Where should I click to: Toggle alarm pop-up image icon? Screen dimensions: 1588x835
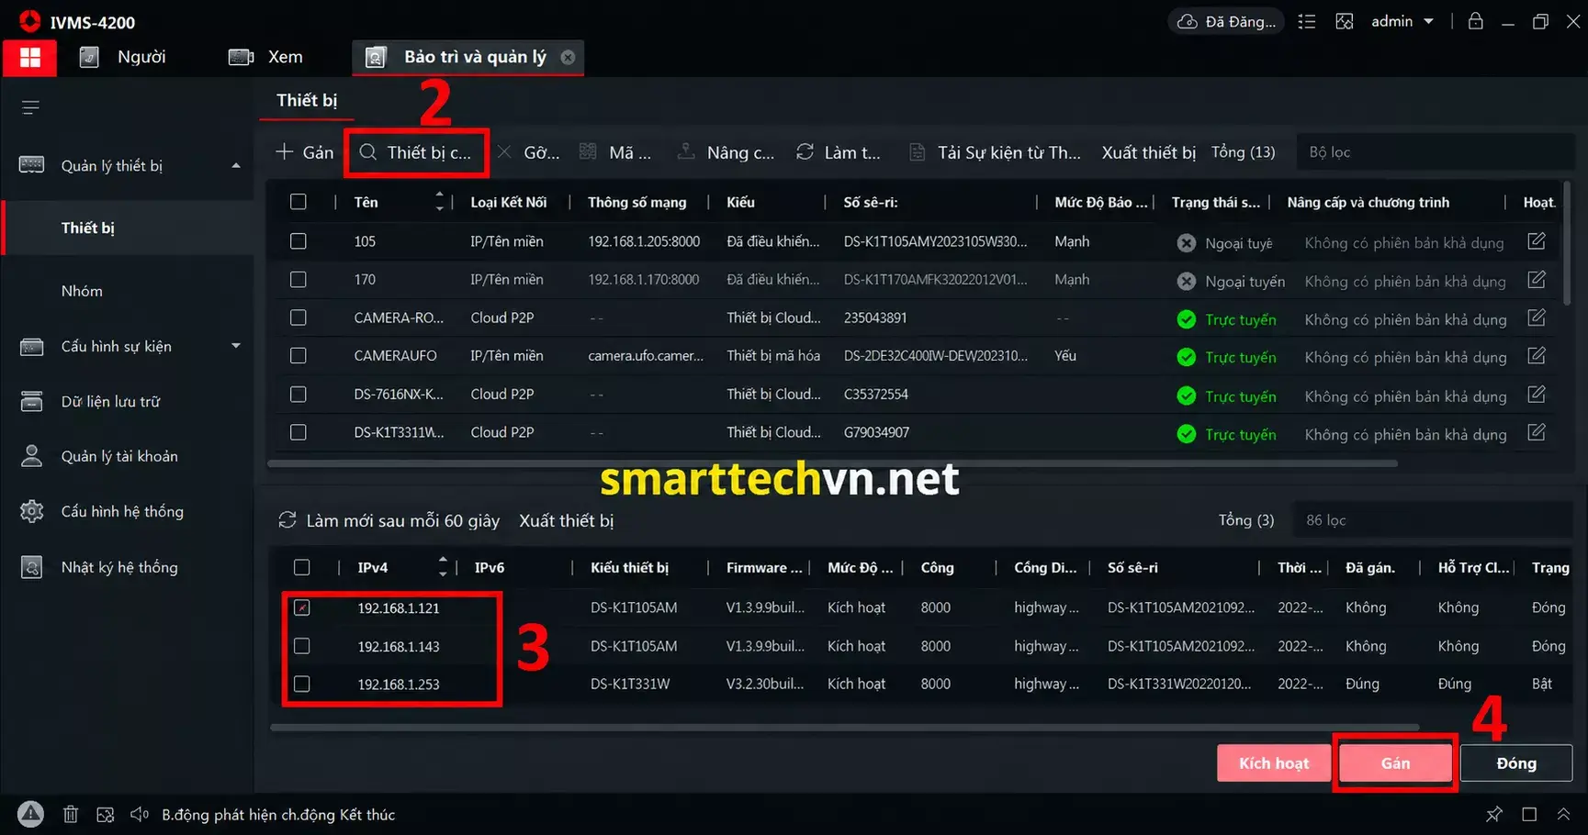coord(106,814)
